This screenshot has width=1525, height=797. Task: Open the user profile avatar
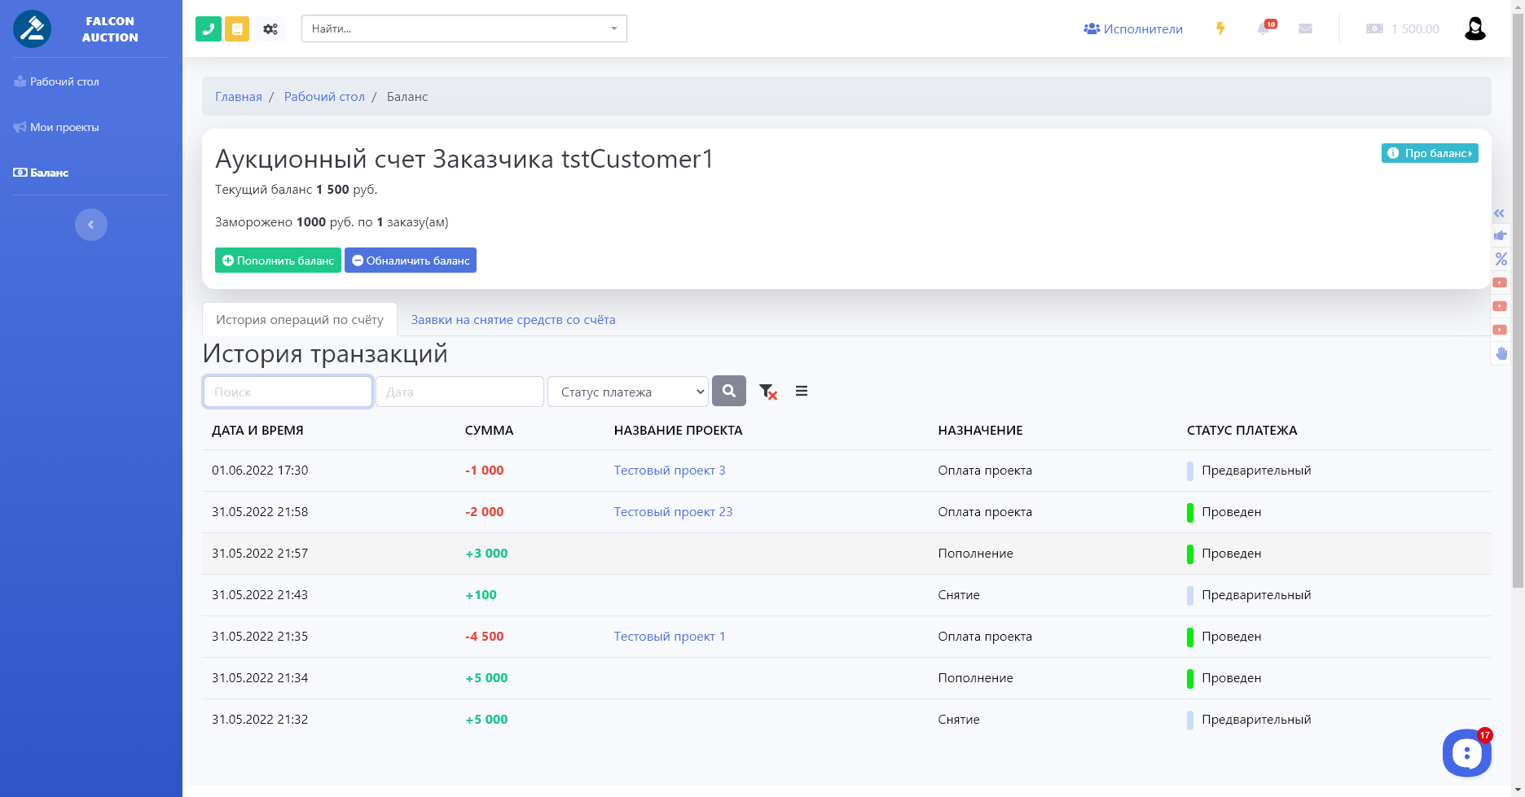click(x=1474, y=28)
